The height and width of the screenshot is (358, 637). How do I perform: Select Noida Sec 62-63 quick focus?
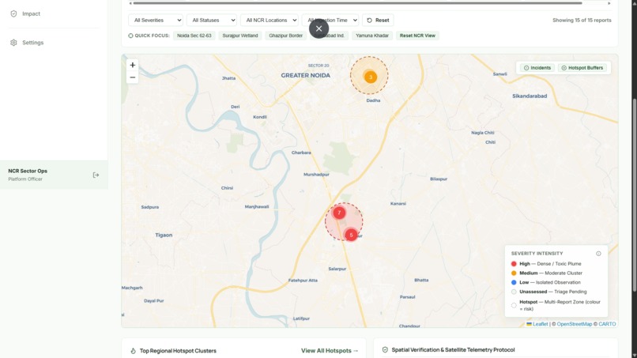pos(194,36)
